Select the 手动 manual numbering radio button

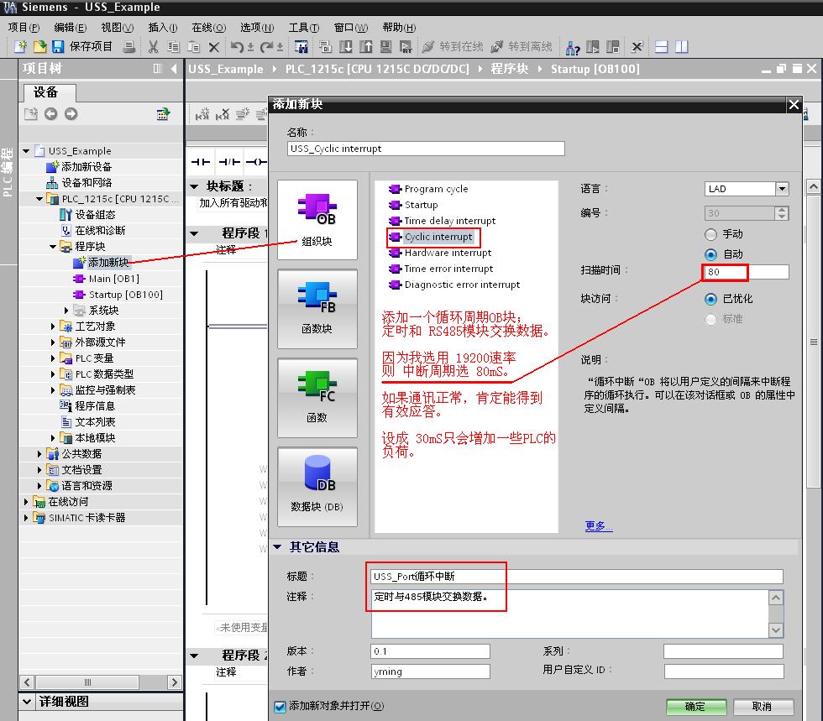(x=710, y=234)
